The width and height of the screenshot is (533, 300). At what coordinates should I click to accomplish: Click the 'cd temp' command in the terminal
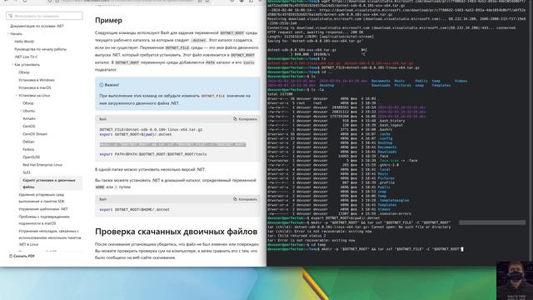click(x=316, y=244)
